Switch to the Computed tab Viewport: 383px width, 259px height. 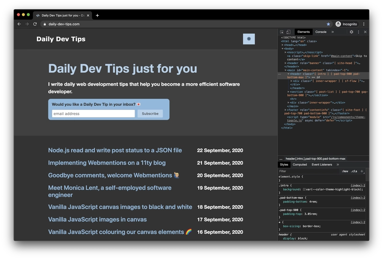[300, 164]
